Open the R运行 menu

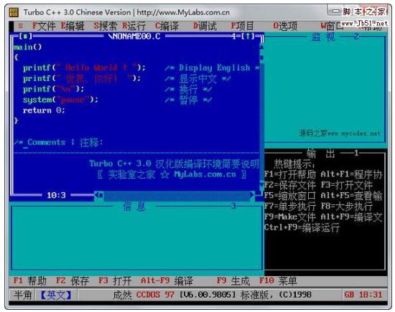[134, 26]
